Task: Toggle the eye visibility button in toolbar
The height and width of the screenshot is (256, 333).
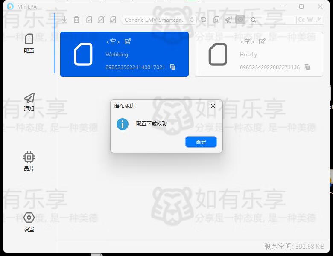Action: [241, 20]
